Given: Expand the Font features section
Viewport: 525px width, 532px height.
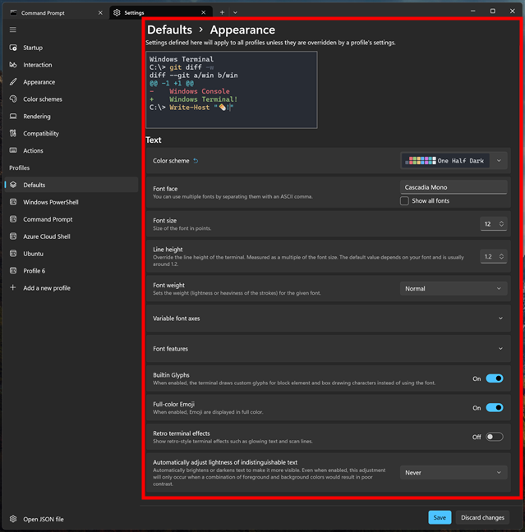Looking at the screenshot, I should click(x=329, y=348).
